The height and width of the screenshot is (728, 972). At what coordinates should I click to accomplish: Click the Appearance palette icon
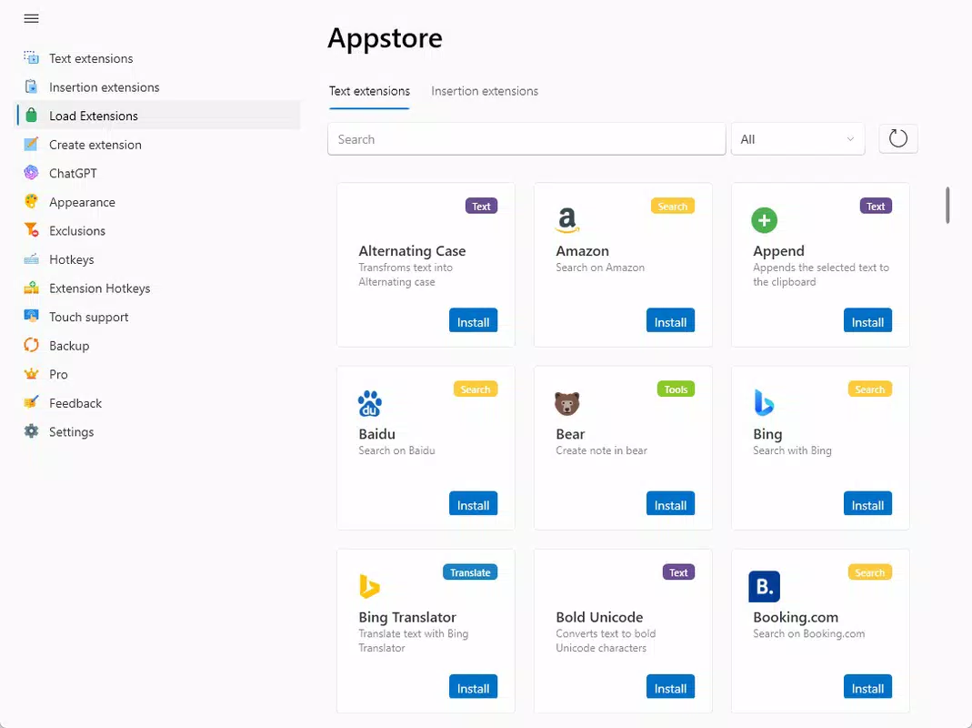point(31,201)
